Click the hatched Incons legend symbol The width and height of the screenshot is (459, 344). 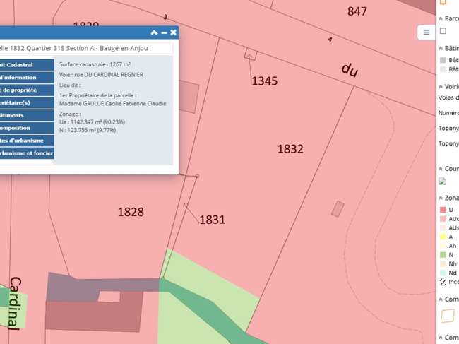[443, 282]
